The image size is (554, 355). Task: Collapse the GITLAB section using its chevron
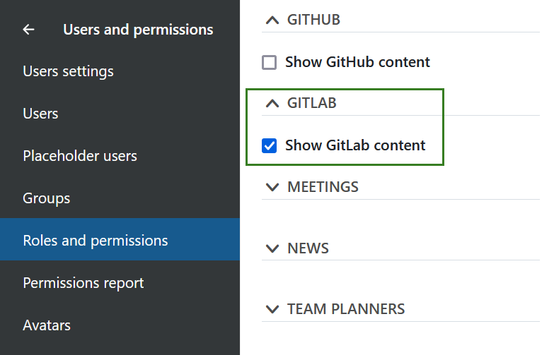tap(272, 104)
